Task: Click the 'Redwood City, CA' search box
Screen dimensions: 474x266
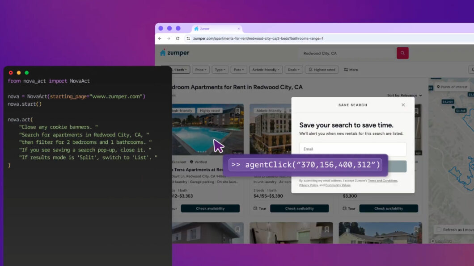Action: tap(347, 54)
